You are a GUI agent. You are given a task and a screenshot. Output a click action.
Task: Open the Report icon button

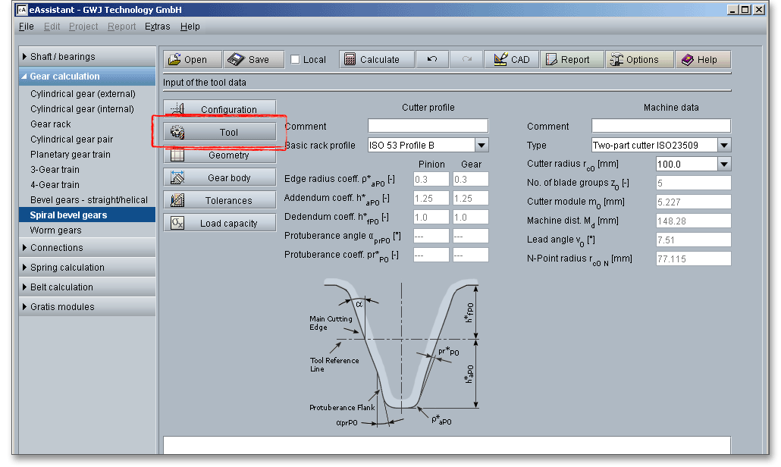point(550,60)
